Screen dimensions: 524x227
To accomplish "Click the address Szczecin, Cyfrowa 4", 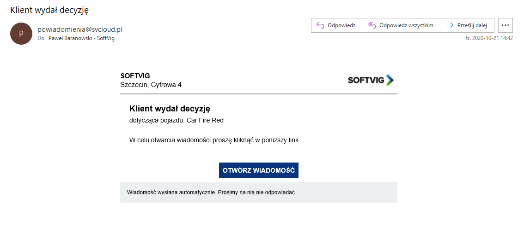I will 151,85.
